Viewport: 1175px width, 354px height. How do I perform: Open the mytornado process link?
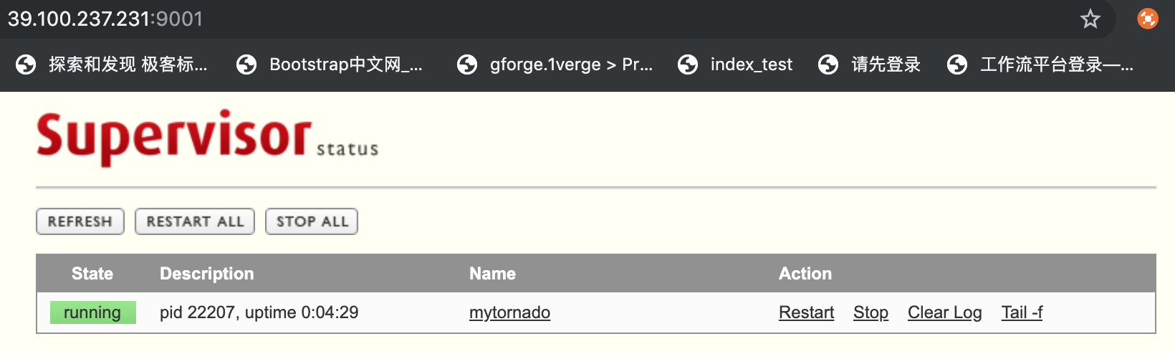click(509, 312)
